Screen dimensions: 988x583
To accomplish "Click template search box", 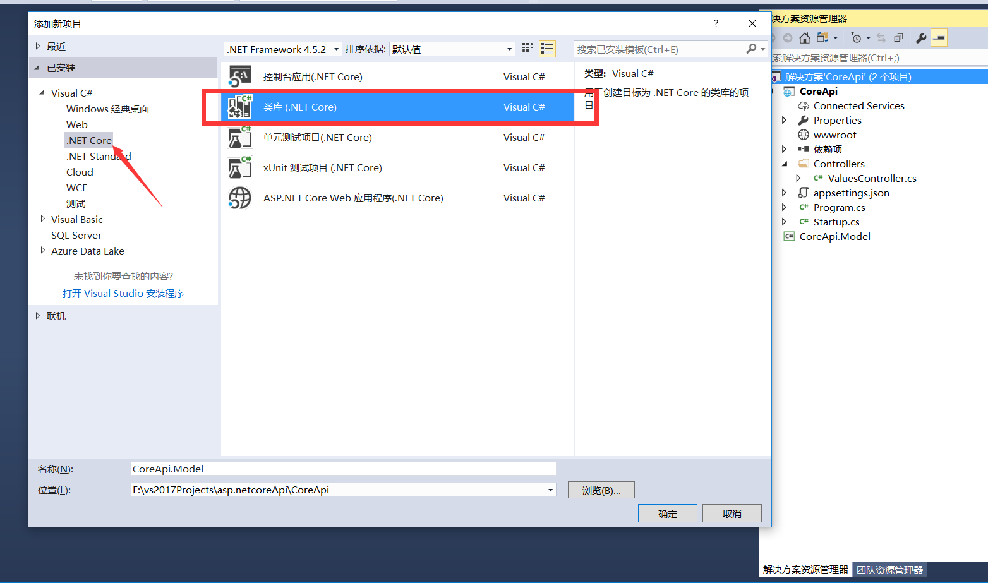I will click(660, 49).
